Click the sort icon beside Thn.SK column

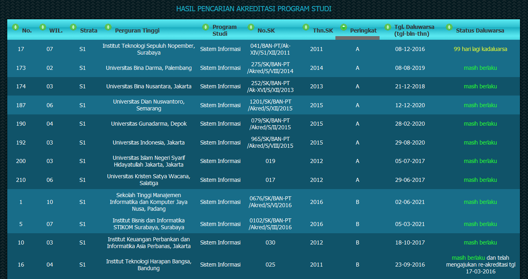pyautogui.click(x=306, y=27)
